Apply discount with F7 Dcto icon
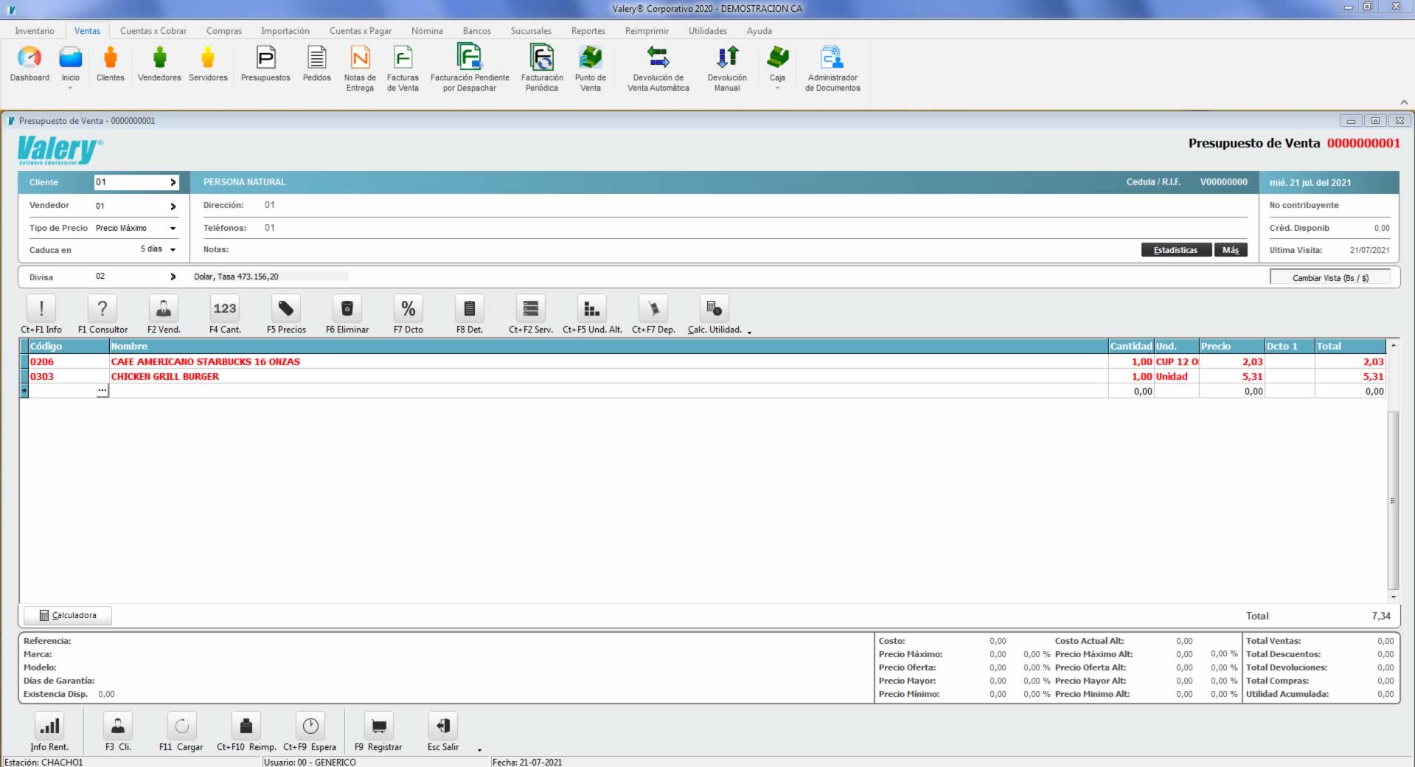 (x=408, y=308)
